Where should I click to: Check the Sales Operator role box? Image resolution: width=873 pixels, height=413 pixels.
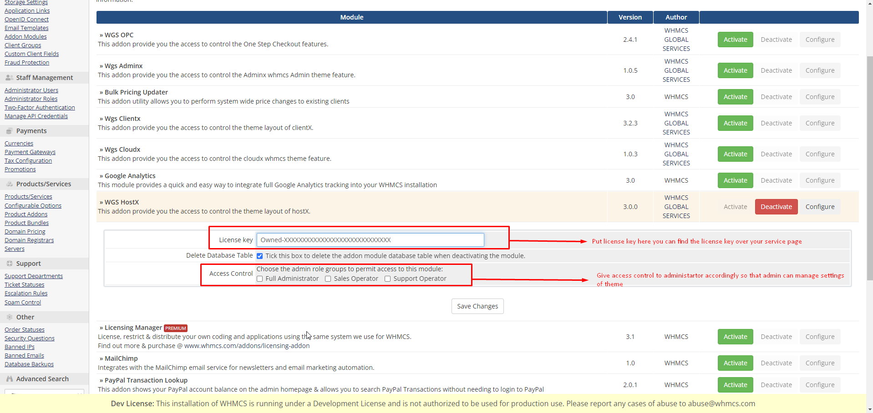click(x=328, y=279)
